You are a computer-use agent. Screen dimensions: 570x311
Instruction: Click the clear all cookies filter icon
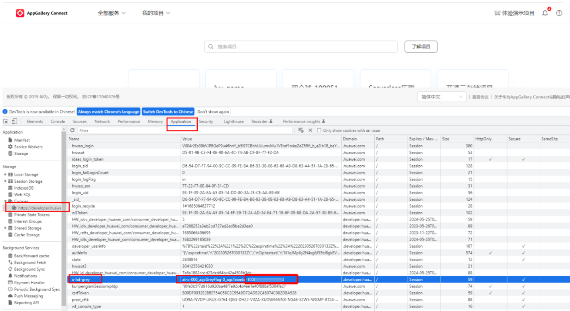point(301,130)
